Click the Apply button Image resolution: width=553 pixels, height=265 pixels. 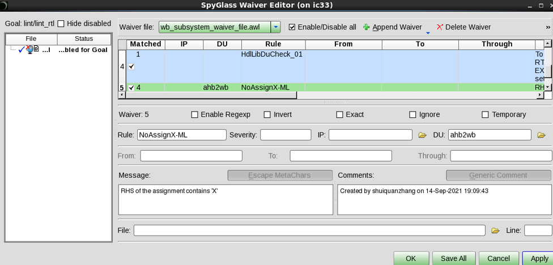[539, 258]
